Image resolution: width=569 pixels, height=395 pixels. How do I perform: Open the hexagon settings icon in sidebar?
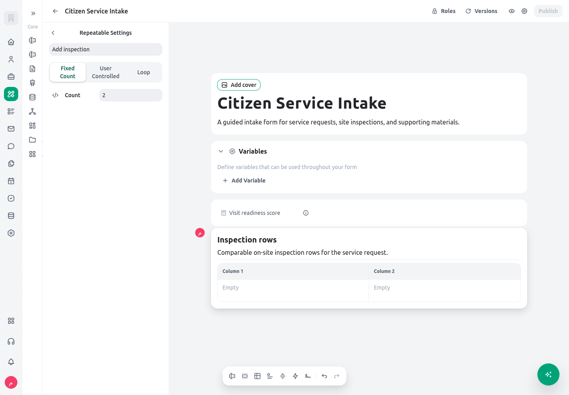pyautogui.click(x=11, y=233)
